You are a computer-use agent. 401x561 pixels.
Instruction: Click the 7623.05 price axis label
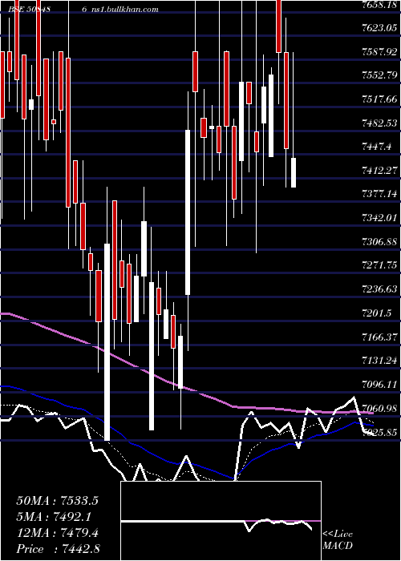(x=380, y=29)
